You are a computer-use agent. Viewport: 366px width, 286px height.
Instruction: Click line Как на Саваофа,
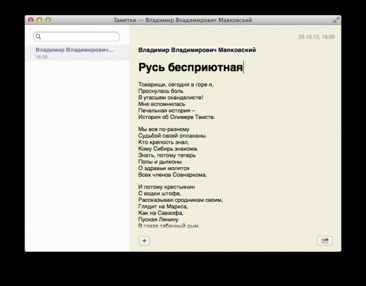[160, 213]
